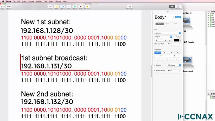The height and width of the screenshot is (121, 215).
Task: Open the Edit menu
Action: pyautogui.click(x=19, y=1)
